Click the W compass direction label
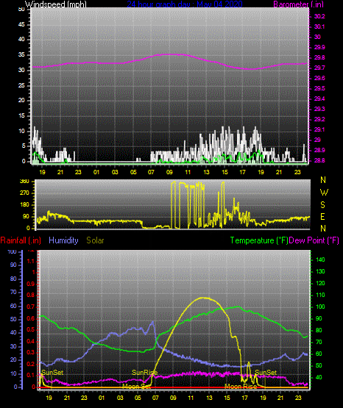The height and width of the screenshot is (408, 343). [324, 193]
